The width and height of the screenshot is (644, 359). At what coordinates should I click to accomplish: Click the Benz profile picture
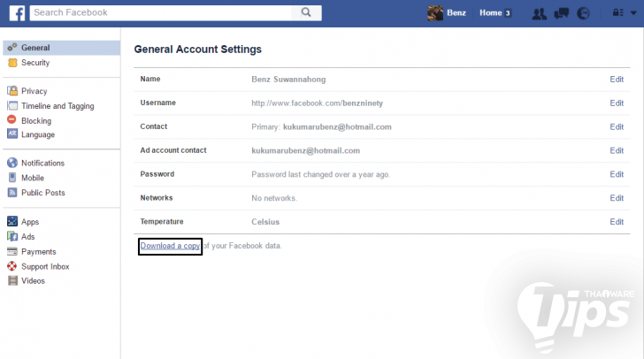(435, 12)
